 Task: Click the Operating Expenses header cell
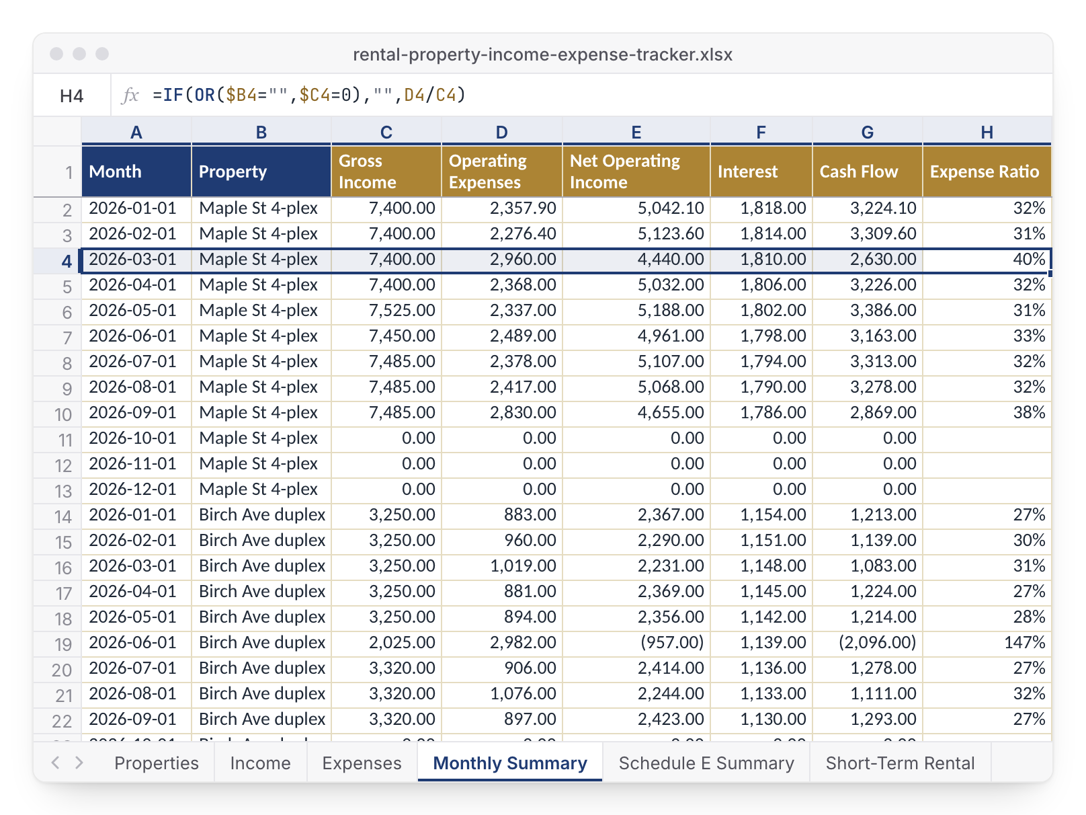[x=502, y=171]
